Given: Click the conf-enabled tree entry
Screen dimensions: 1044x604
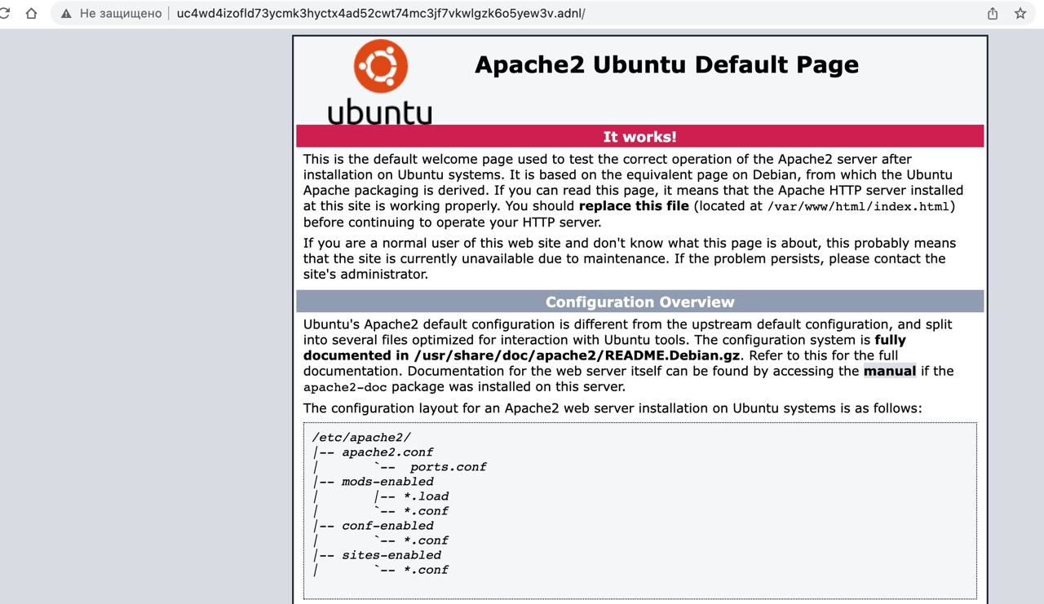Looking at the screenshot, I should [387, 526].
